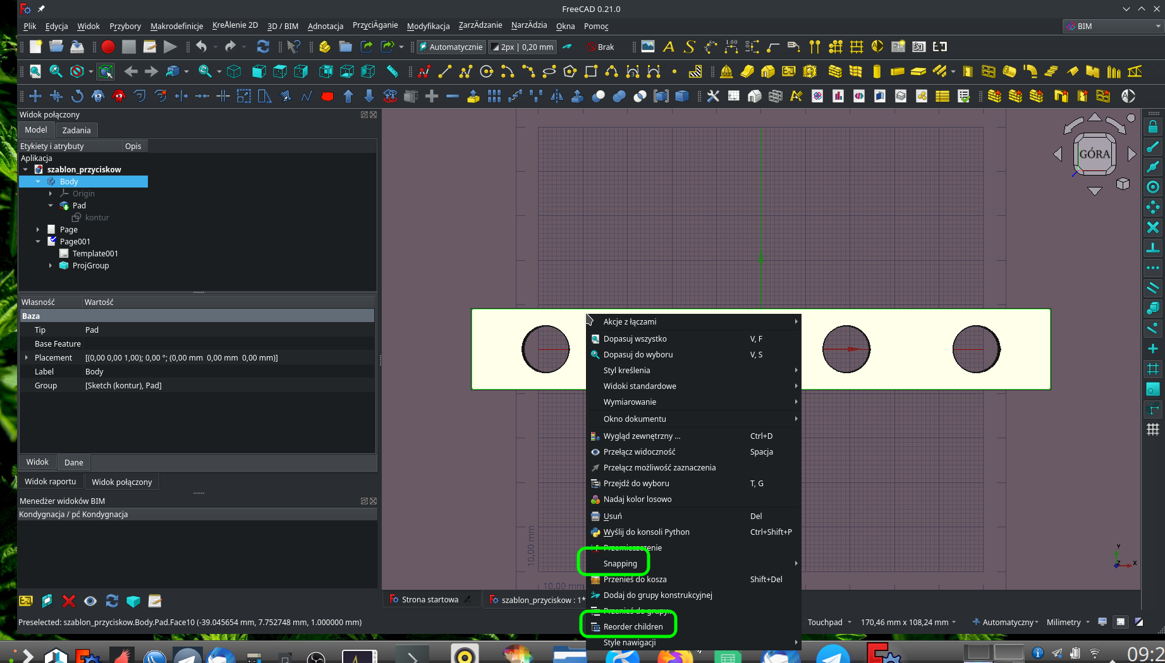This screenshot has width=1165, height=663.
Task: Collapse the Body item in the model tree
Action: point(38,181)
